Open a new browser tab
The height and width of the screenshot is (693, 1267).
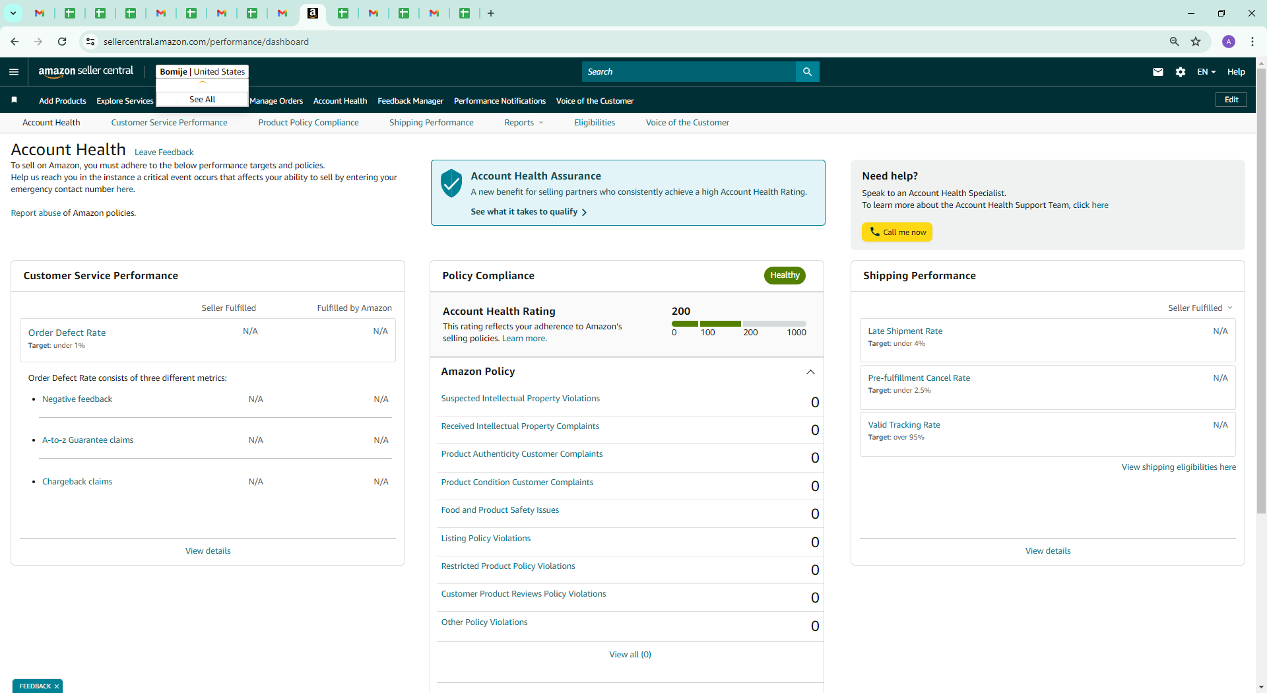tap(491, 13)
